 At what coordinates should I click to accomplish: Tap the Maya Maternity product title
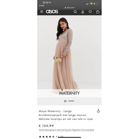click(x=66, y=115)
